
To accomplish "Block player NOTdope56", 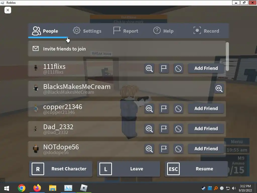I will tap(178, 149).
